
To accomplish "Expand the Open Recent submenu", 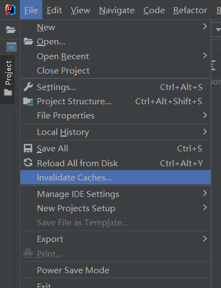I will tap(205, 55).
